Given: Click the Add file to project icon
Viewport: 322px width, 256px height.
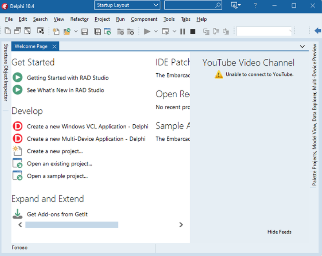Looking at the screenshot, I should coord(120,31).
